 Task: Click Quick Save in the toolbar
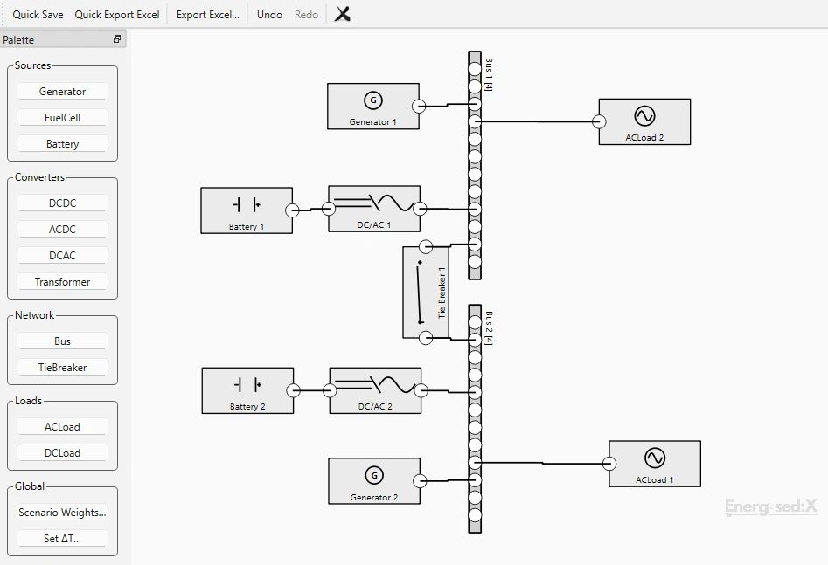pyautogui.click(x=38, y=15)
